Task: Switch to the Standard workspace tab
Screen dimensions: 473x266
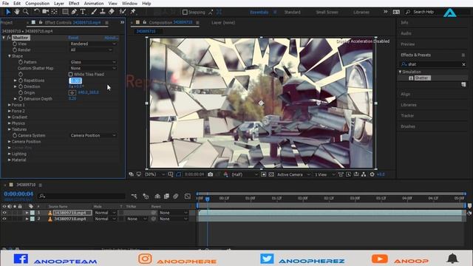Action: point(293,12)
